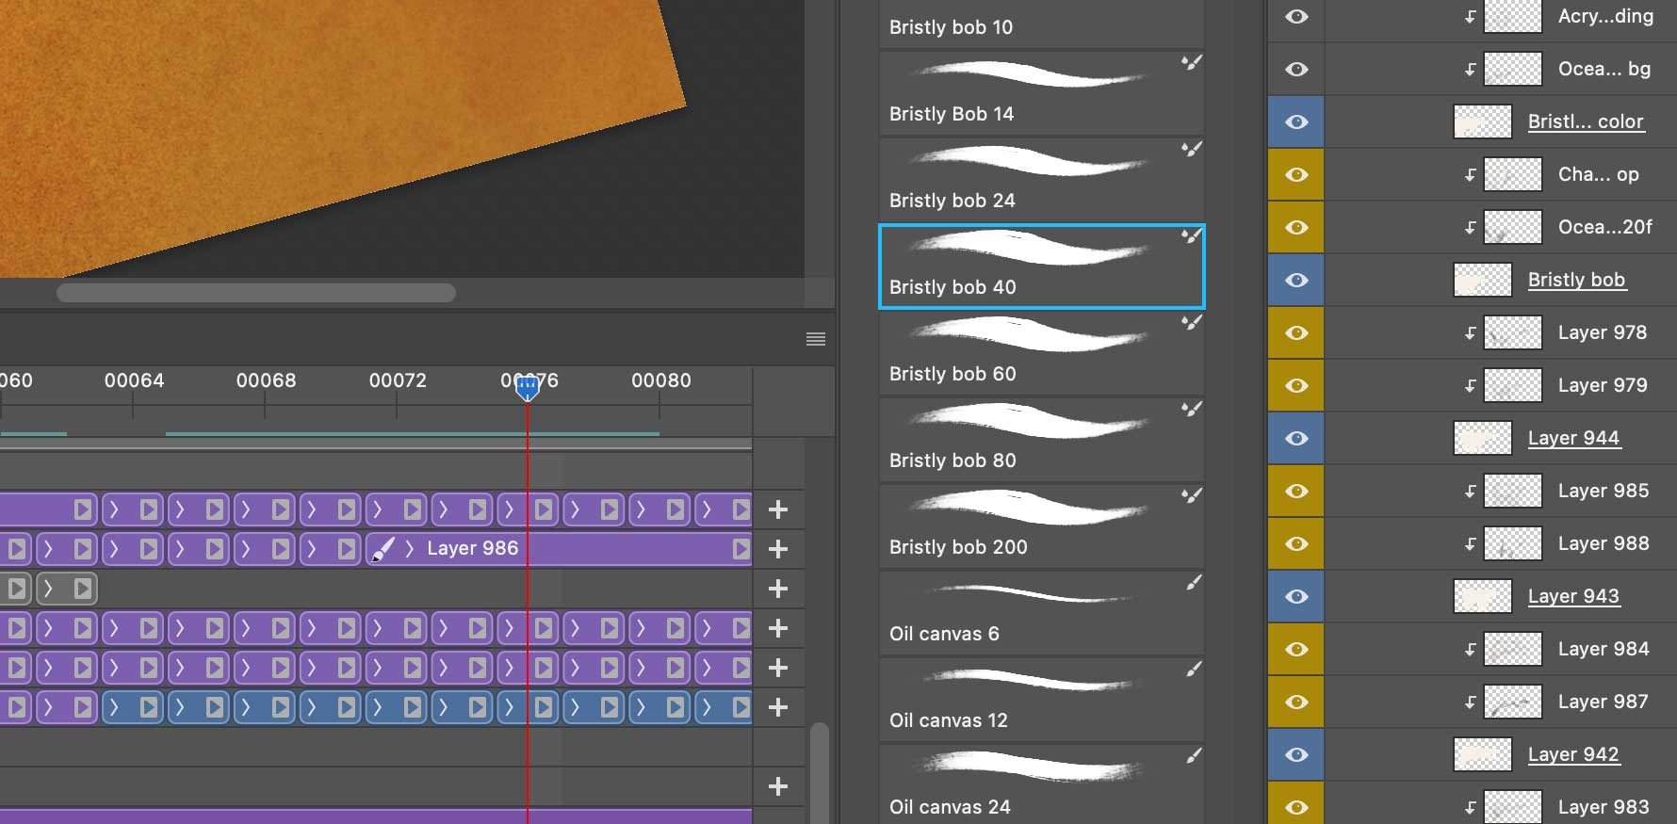Select the Bristly bob 24 brush preset

pyautogui.click(x=1041, y=178)
